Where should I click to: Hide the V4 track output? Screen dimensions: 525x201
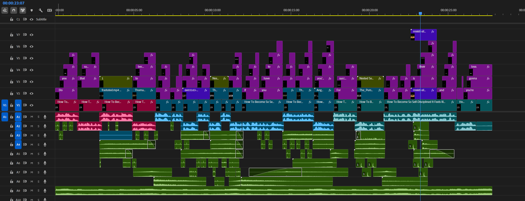click(32, 70)
